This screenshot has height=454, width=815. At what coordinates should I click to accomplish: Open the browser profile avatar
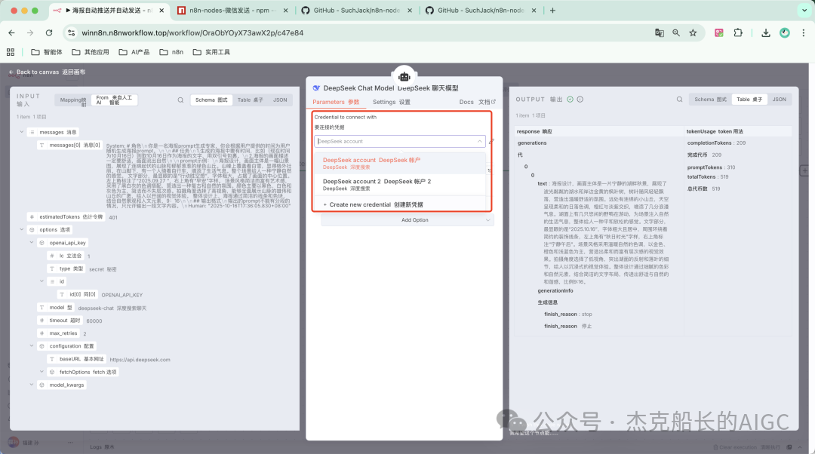[785, 32]
